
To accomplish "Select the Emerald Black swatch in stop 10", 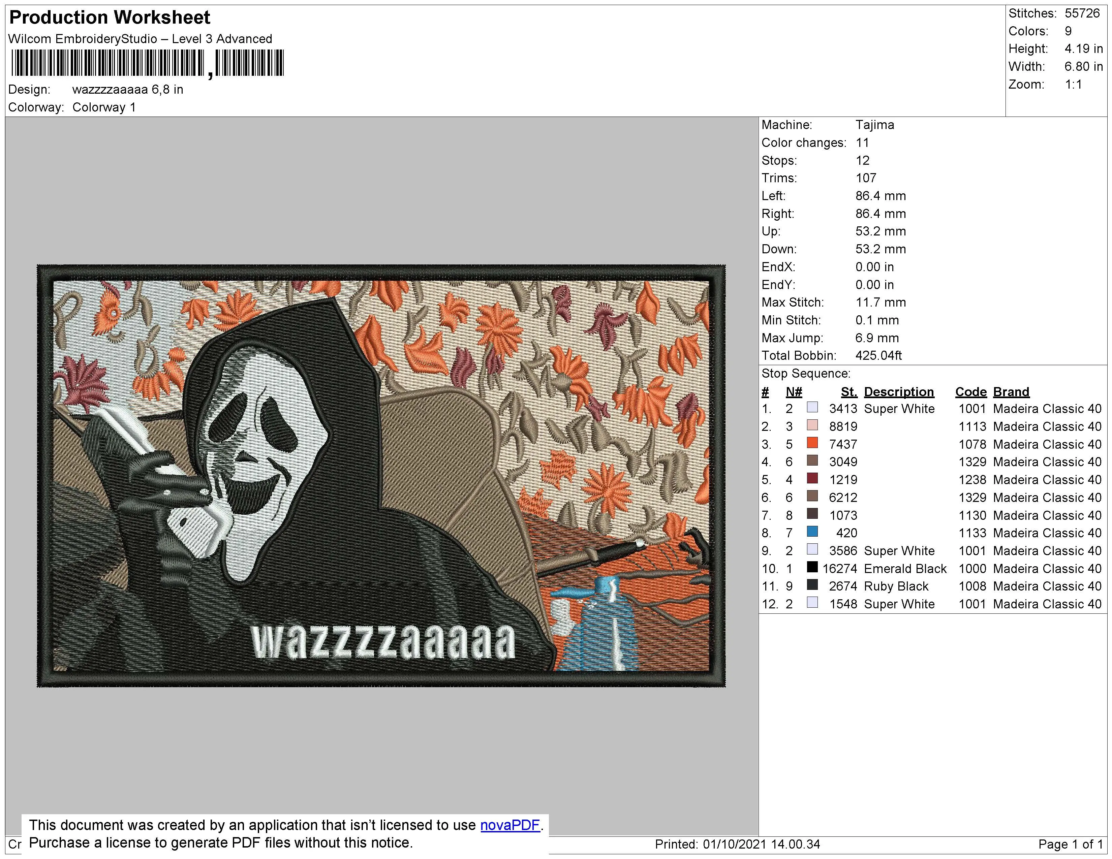I will click(x=812, y=567).
